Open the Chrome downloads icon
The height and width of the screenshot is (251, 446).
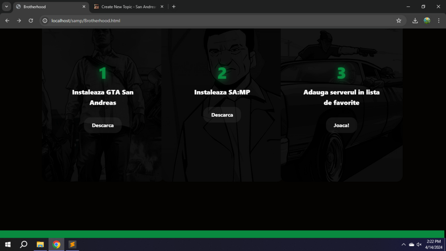coord(415,20)
